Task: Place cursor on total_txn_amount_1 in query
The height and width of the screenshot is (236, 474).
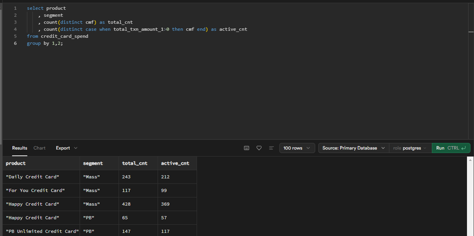Action: [x=139, y=29]
